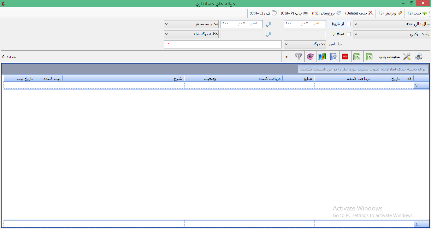Sort by the تاریخ ثبت column header
Screen dimensions: 431x229
pos(19,78)
